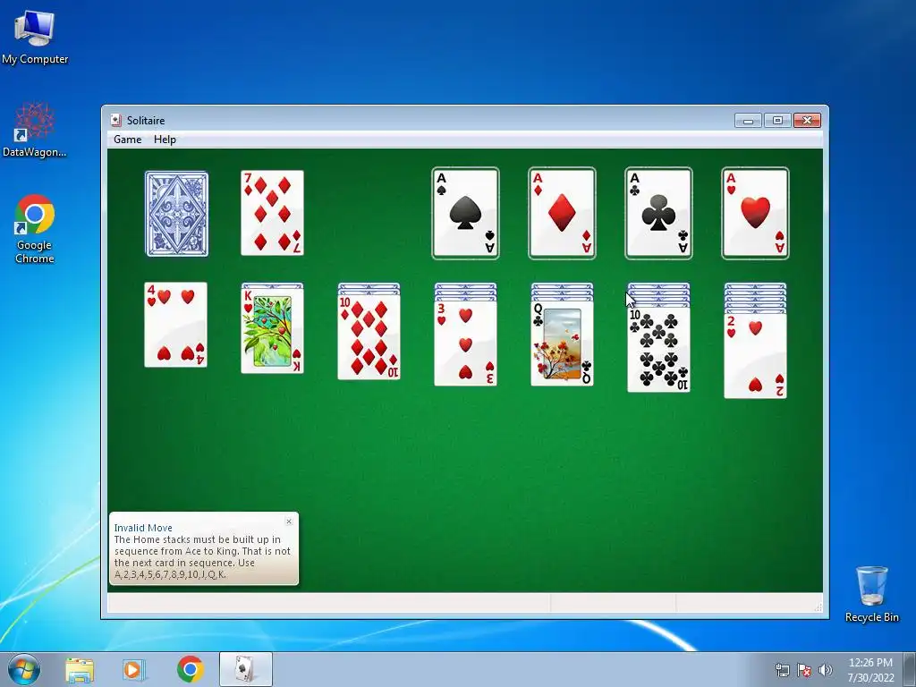Open the Action Center flag icon
The height and width of the screenshot is (687, 916).
click(x=804, y=670)
